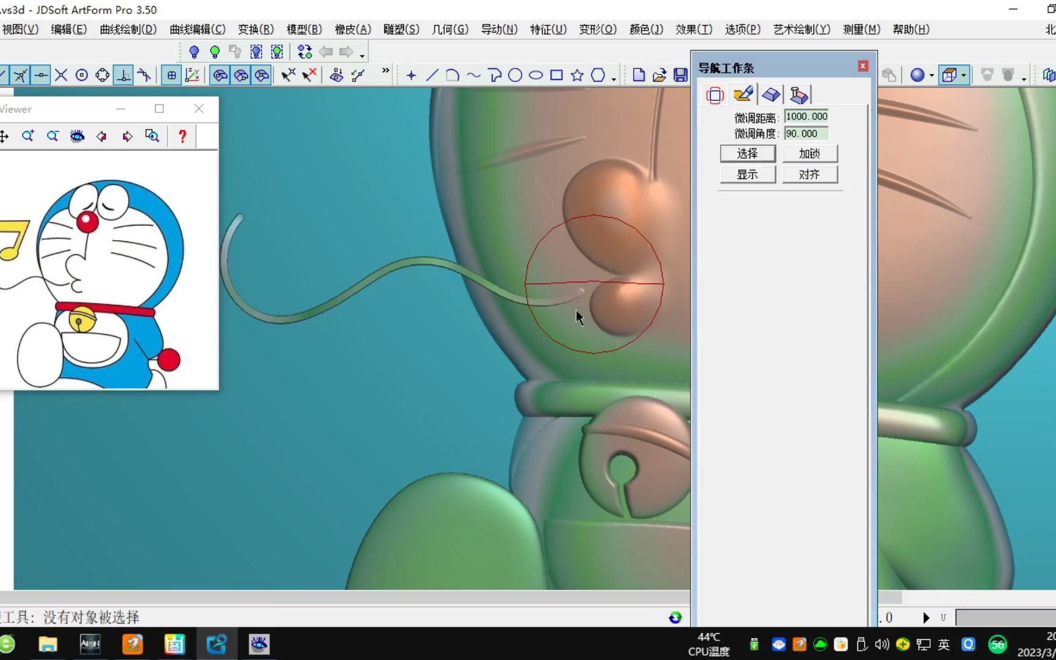
Task: Click Zoom In in the Viewer window
Action: 28,136
